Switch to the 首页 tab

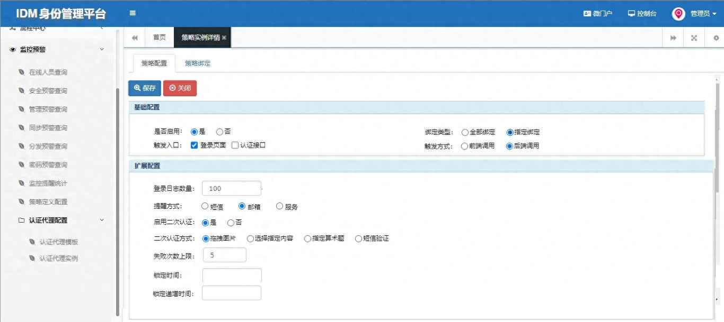point(160,38)
